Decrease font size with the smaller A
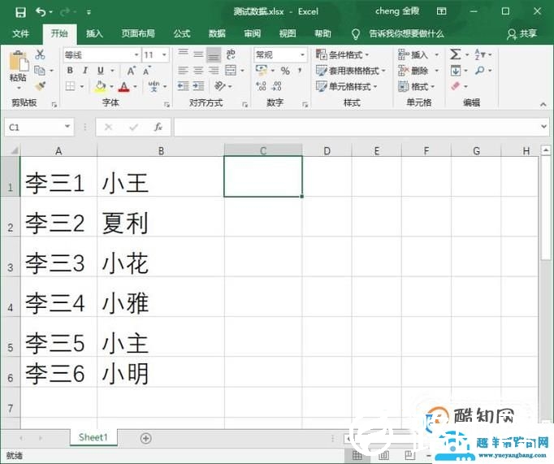Viewport: 554px width, 464px height. point(147,71)
